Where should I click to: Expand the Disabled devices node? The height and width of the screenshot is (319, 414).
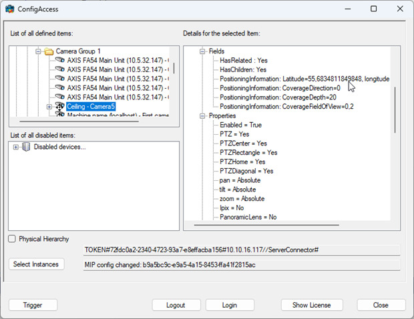16,147
